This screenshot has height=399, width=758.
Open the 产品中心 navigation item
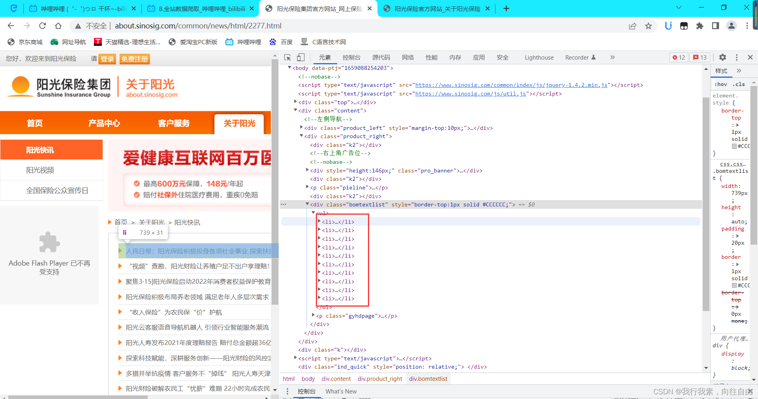point(104,123)
